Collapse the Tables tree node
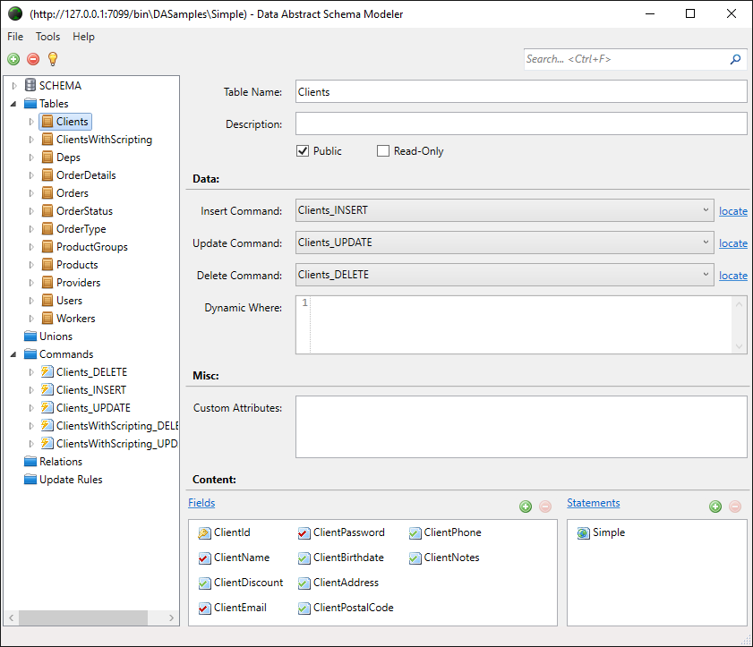Screen dimensions: 753x647 pos(14,104)
